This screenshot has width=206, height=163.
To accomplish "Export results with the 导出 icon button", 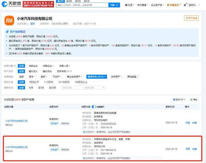I will [194, 100].
